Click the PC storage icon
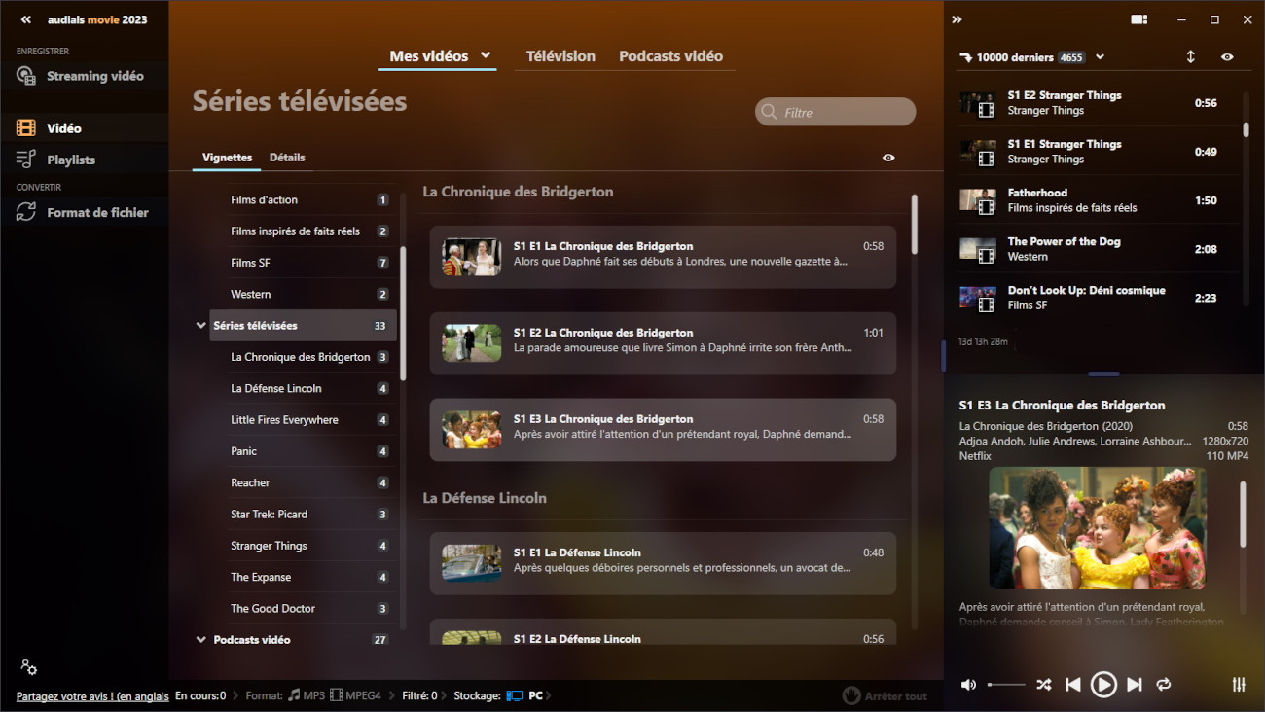 (514, 696)
